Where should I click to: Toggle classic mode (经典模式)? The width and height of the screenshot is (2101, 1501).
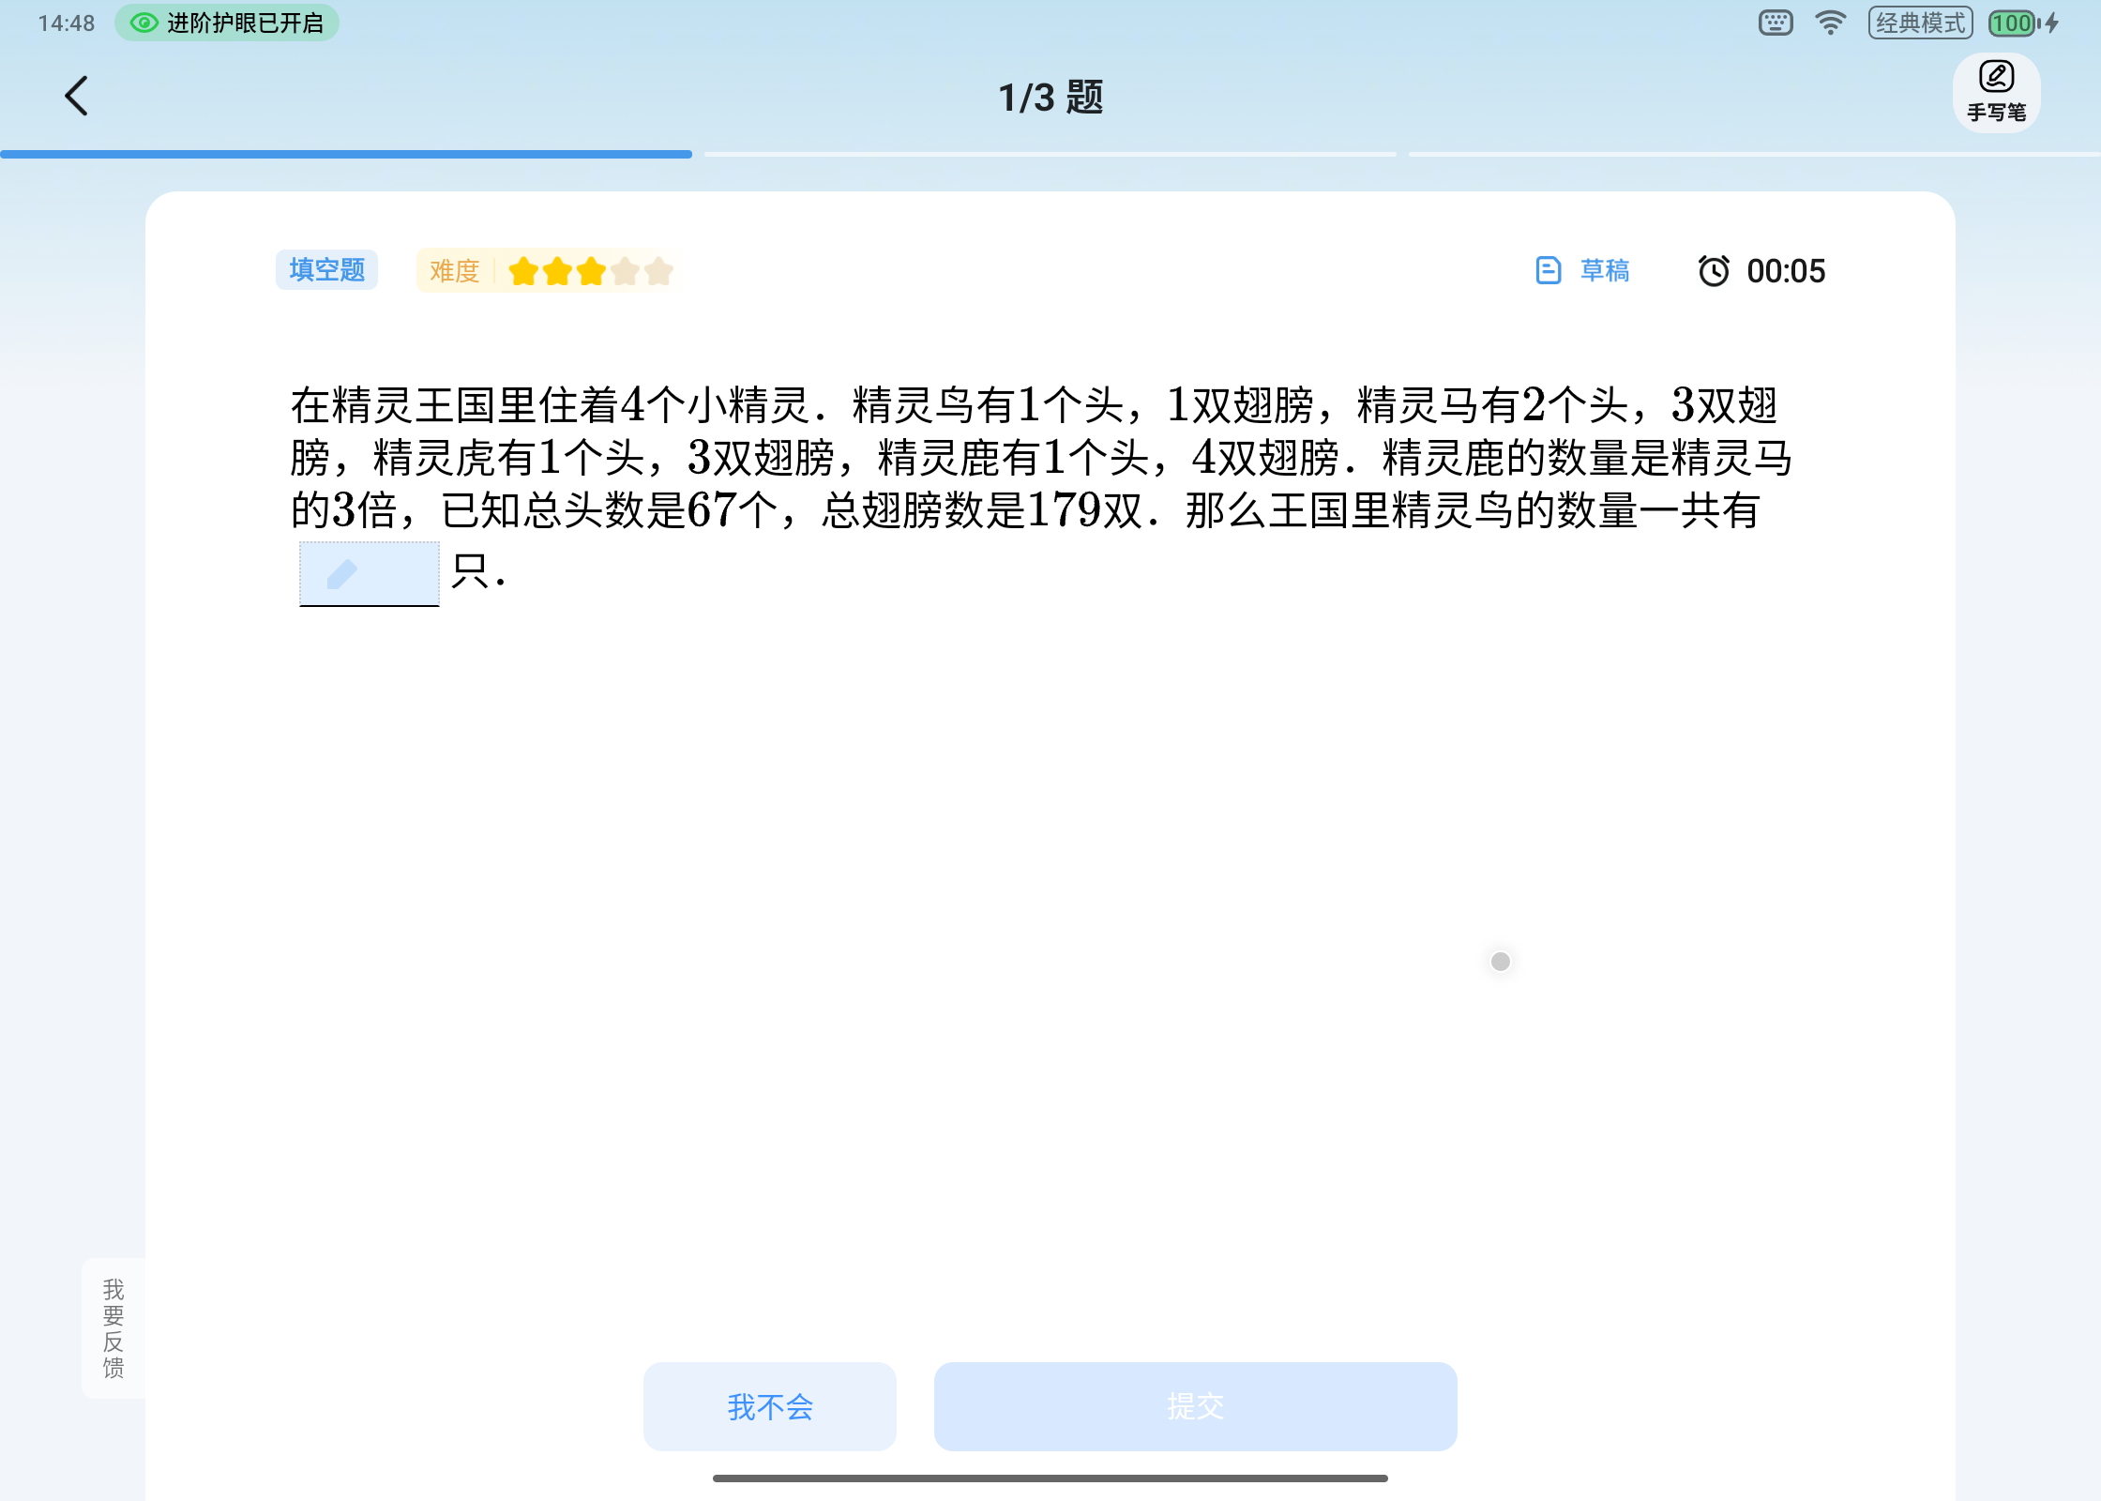click(x=1920, y=23)
